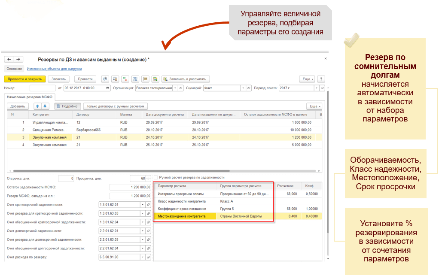
Task: Click the back navigation arrow
Action: click(x=9, y=59)
